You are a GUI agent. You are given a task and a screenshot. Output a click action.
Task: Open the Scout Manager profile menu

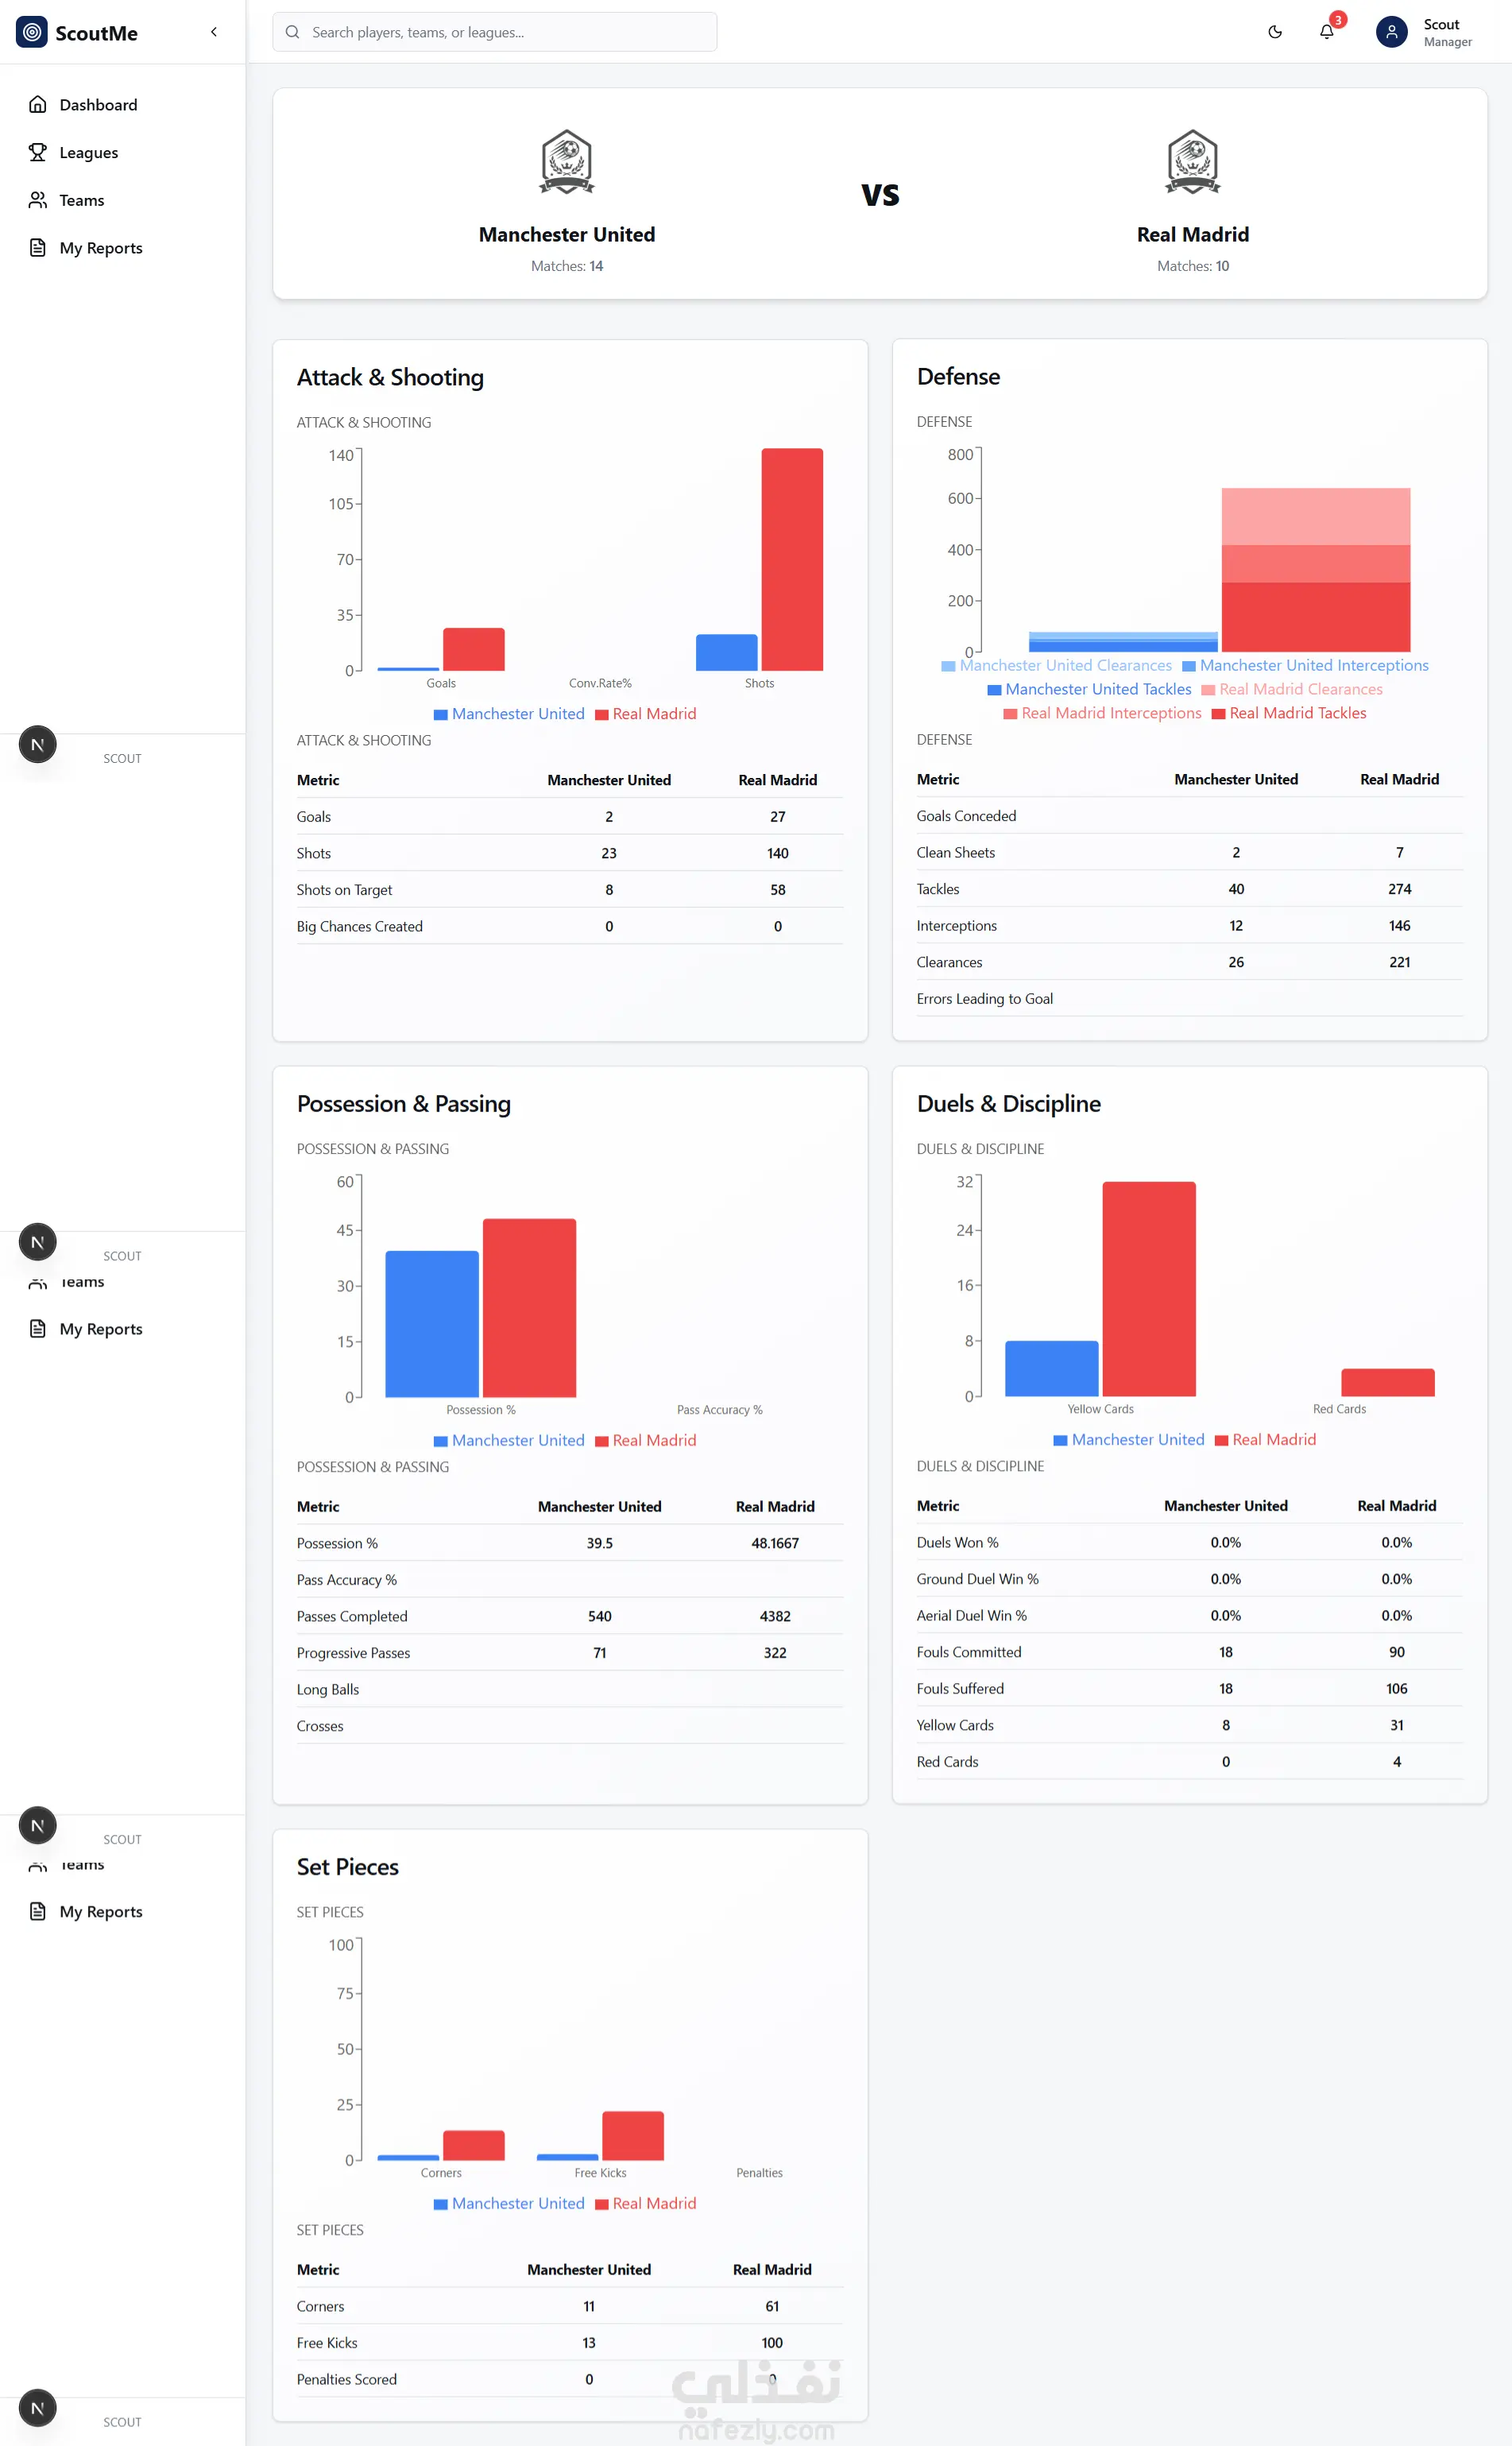[x=1424, y=32]
